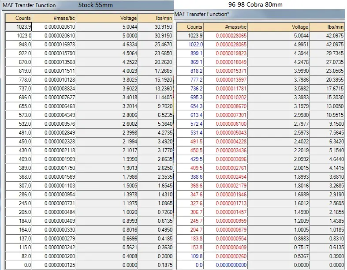Click mass/tic value 0.0000007627
The image size is (347, 270).
click(54, 97)
